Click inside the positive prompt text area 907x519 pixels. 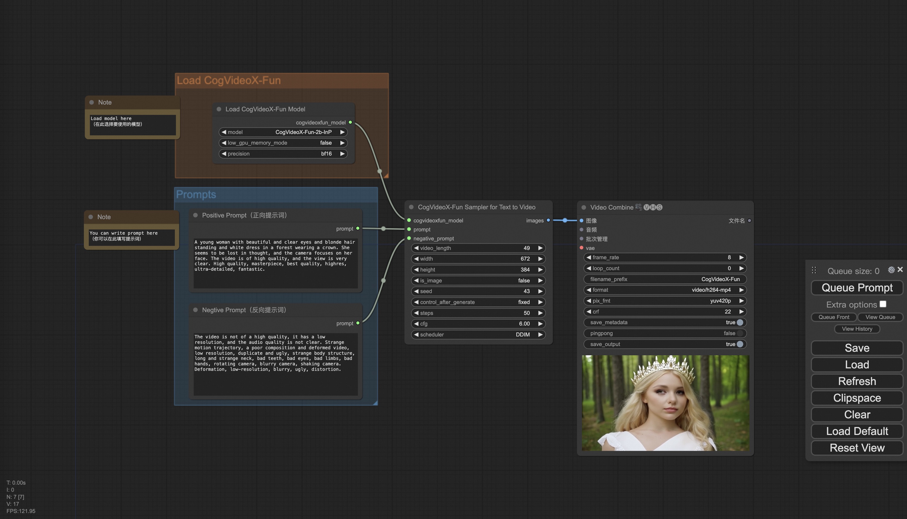(275, 263)
